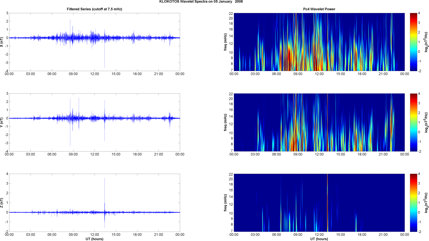The width and height of the screenshot is (429, 241).
Task: Click the colorbar beside the X wavelet spectrogram
Action: [x=413, y=42]
